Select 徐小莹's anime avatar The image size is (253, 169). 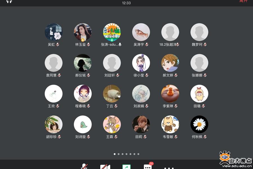[141, 63]
